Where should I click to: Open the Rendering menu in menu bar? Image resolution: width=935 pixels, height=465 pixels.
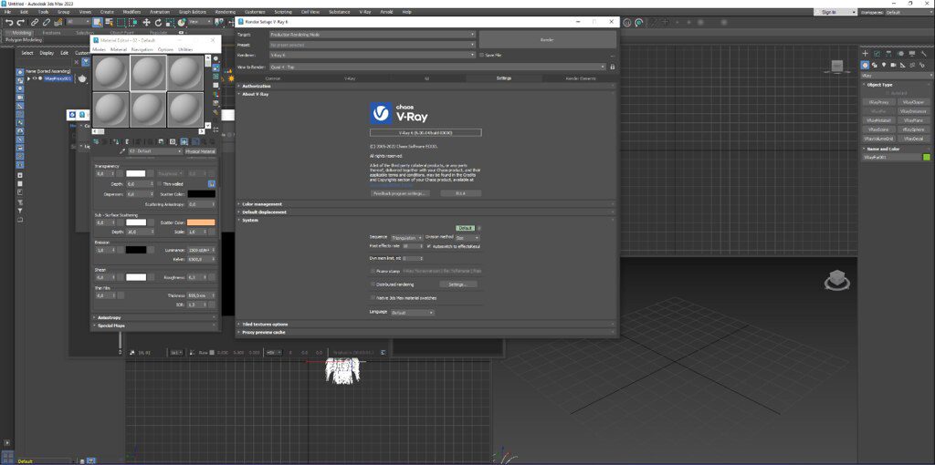(x=223, y=11)
